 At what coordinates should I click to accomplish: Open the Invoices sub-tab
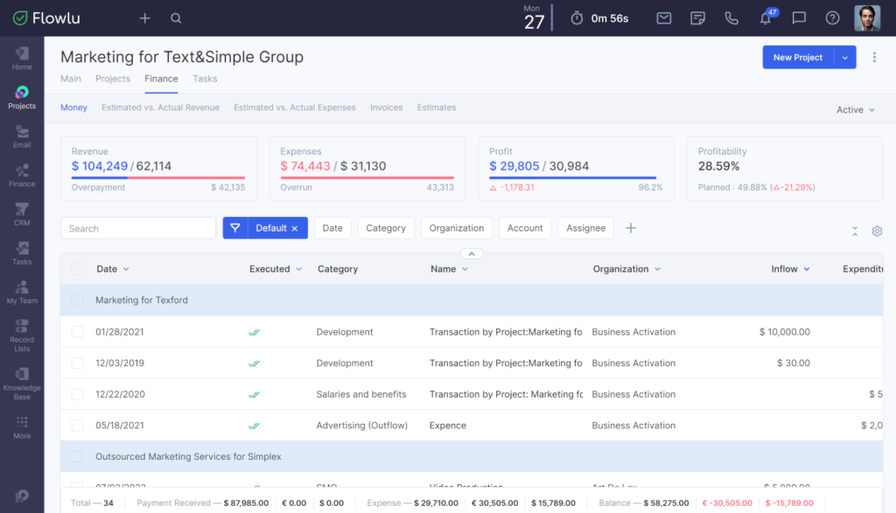(x=386, y=107)
